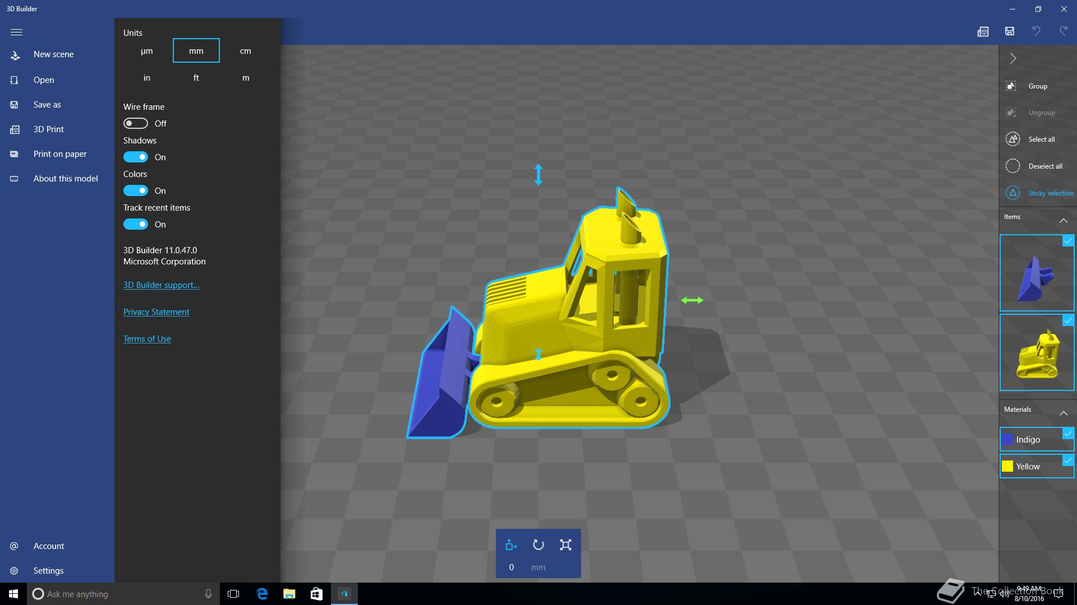Select the µm unit
This screenshot has width=1077, height=605.
(147, 50)
